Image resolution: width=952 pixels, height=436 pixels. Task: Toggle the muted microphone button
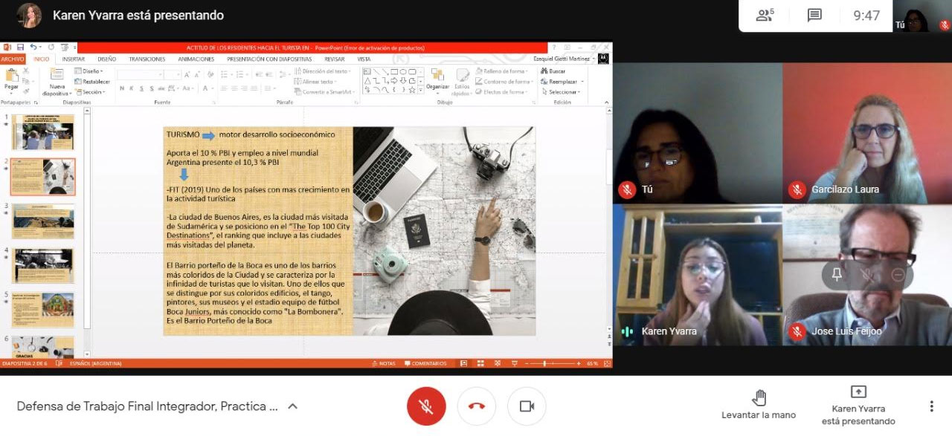tap(426, 406)
